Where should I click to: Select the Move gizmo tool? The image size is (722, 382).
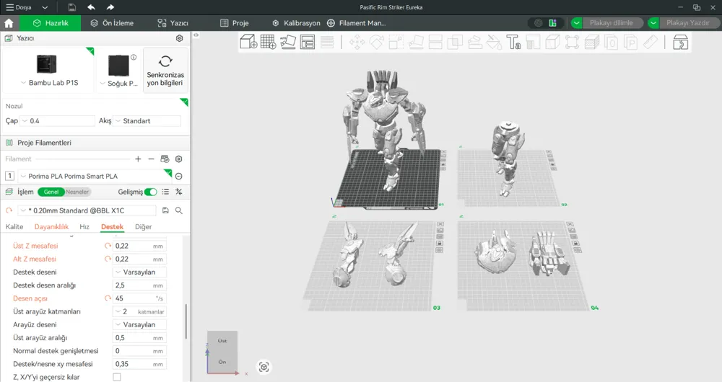tap(357, 43)
